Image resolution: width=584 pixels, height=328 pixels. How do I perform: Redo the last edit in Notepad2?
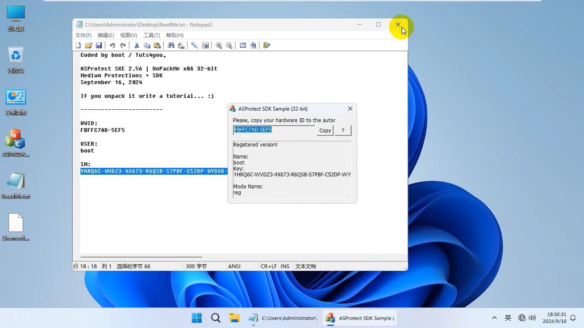[123, 45]
